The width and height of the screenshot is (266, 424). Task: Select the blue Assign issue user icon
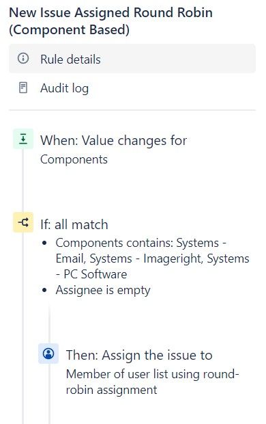48,354
